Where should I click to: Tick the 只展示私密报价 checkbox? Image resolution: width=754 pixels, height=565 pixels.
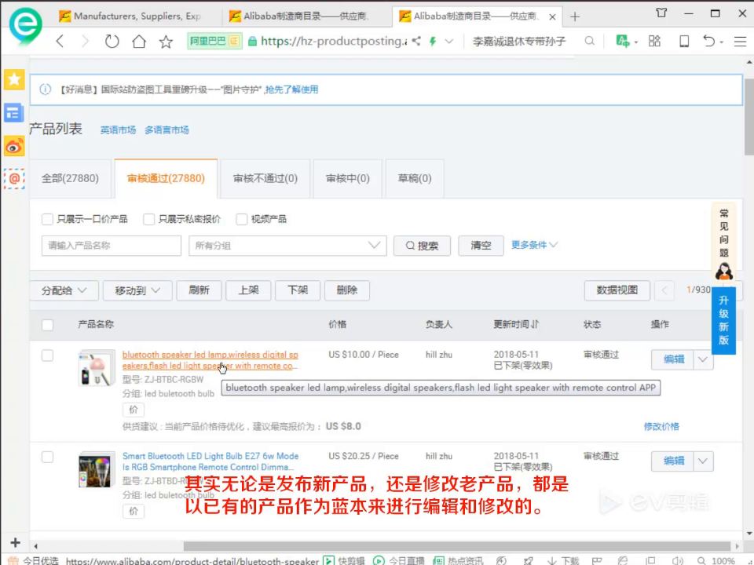(148, 219)
